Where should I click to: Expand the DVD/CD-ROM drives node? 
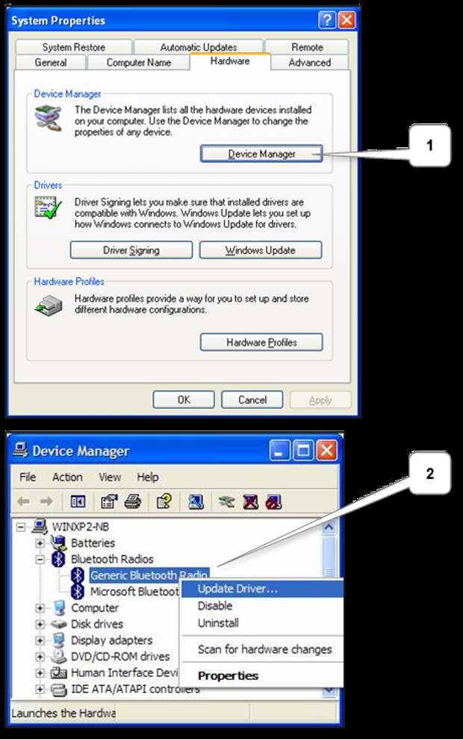(40, 657)
